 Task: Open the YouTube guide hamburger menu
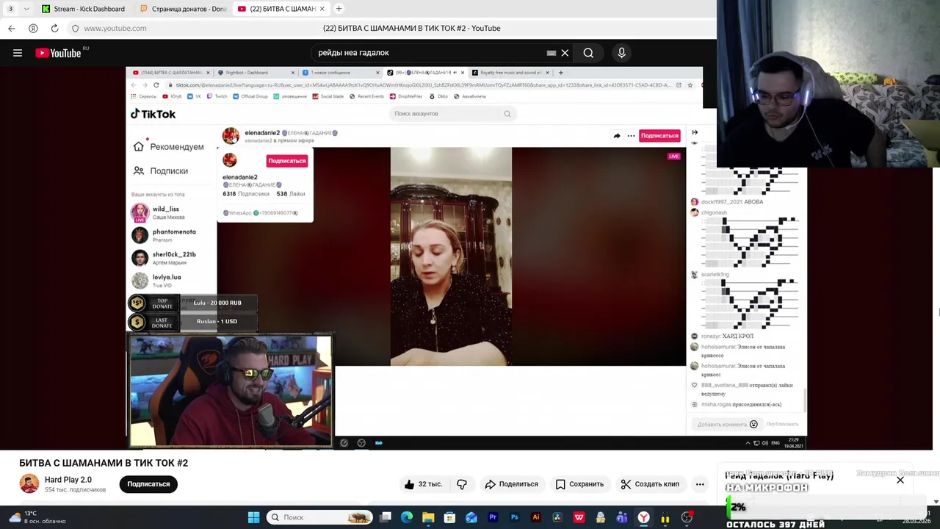(18, 53)
